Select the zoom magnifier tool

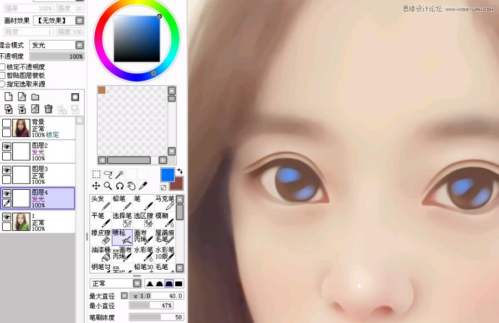click(108, 186)
